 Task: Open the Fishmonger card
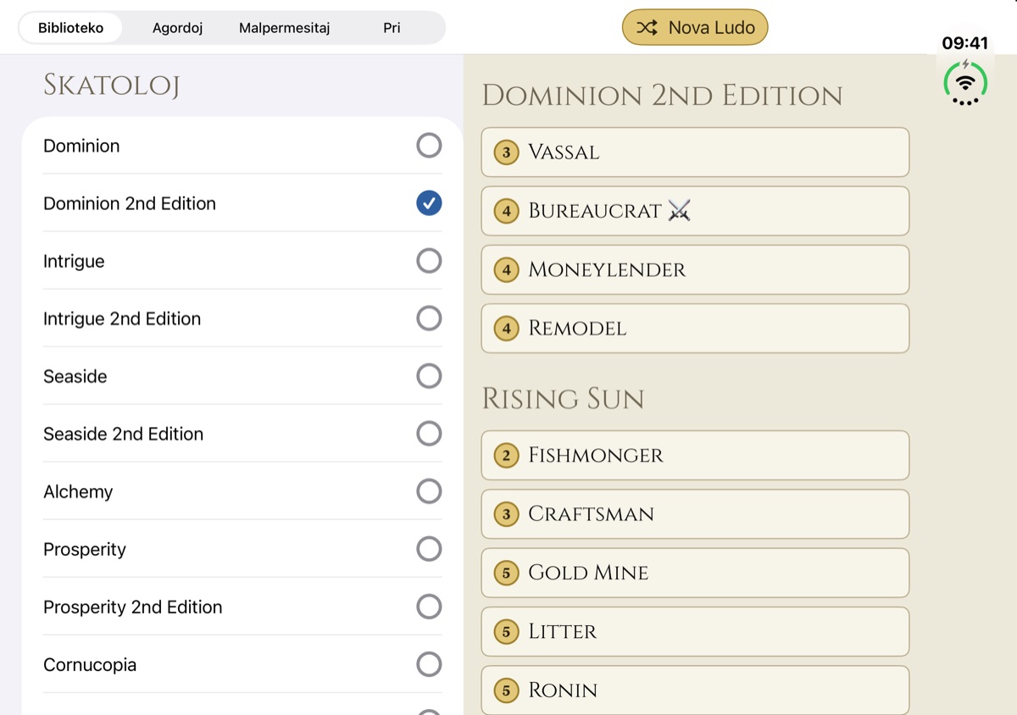[695, 456]
